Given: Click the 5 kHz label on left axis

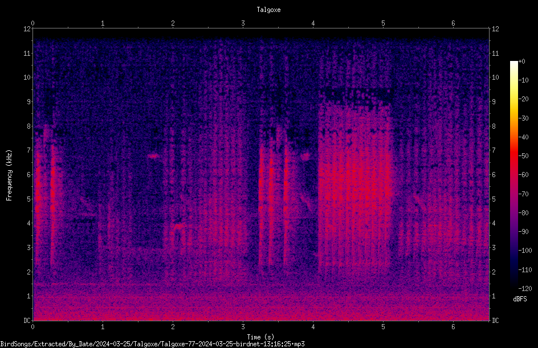Looking at the screenshot, I should pyautogui.click(x=29, y=199).
